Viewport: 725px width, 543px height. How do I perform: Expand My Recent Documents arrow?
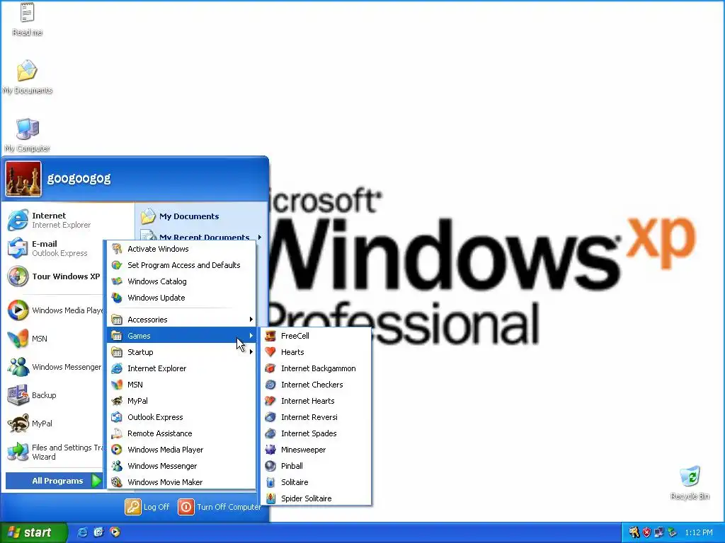tap(260, 238)
